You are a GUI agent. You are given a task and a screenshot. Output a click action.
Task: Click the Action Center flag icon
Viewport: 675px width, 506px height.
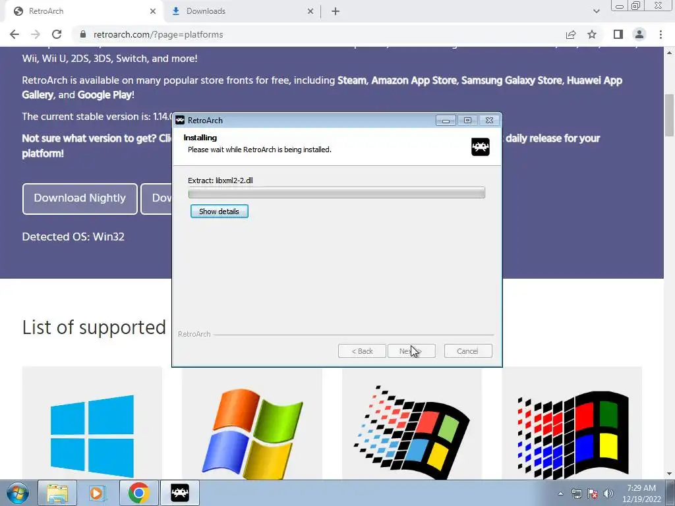[x=593, y=493]
